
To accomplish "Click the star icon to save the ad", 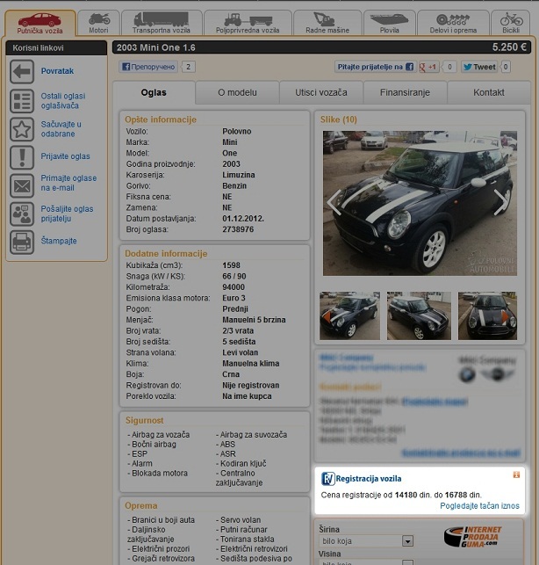I will (x=22, y=129).
